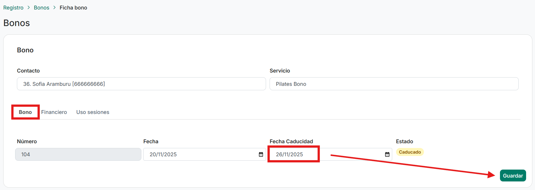This screenshot has height=190, width=535.
Task: Open the Servicio field showing Pilates Bono
Action: (x=394, y=84)
